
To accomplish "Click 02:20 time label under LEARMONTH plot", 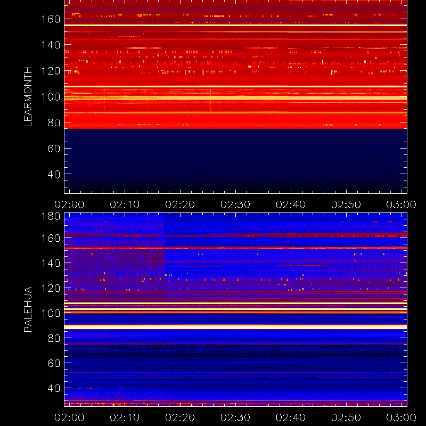I will point(180,204).
